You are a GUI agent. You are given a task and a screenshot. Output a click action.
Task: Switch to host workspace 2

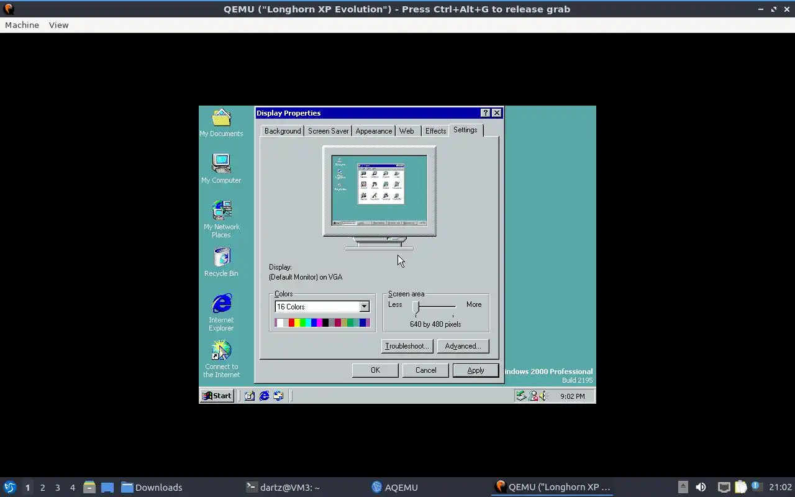42,488
